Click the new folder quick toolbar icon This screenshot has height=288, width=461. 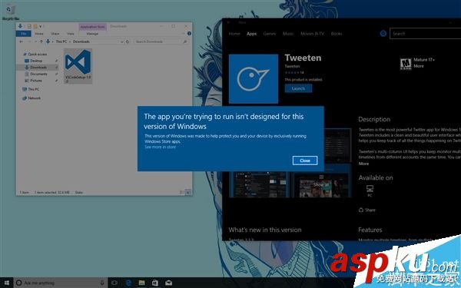point(35,26)
